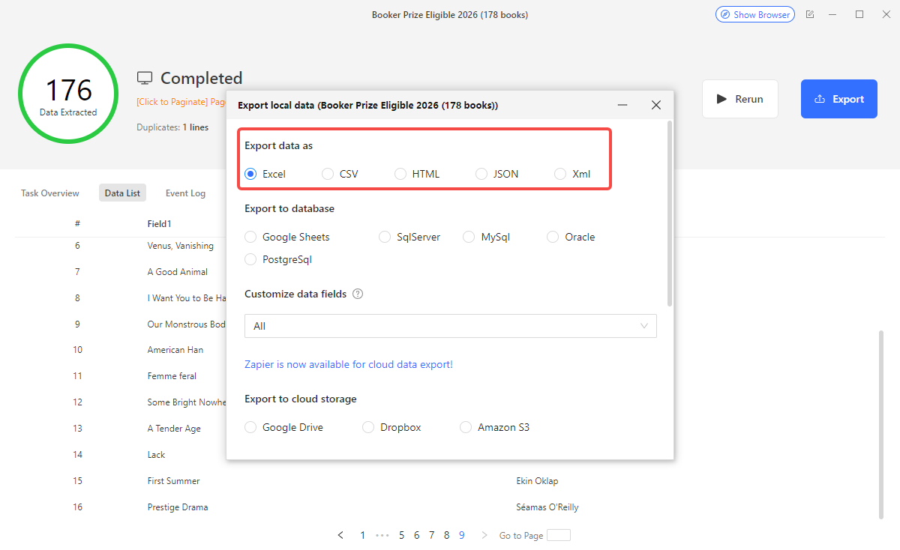Open the Task Overview tab
Image resolution: width=900 pixels, height=550 pixels.
click(x=49, y=193)
